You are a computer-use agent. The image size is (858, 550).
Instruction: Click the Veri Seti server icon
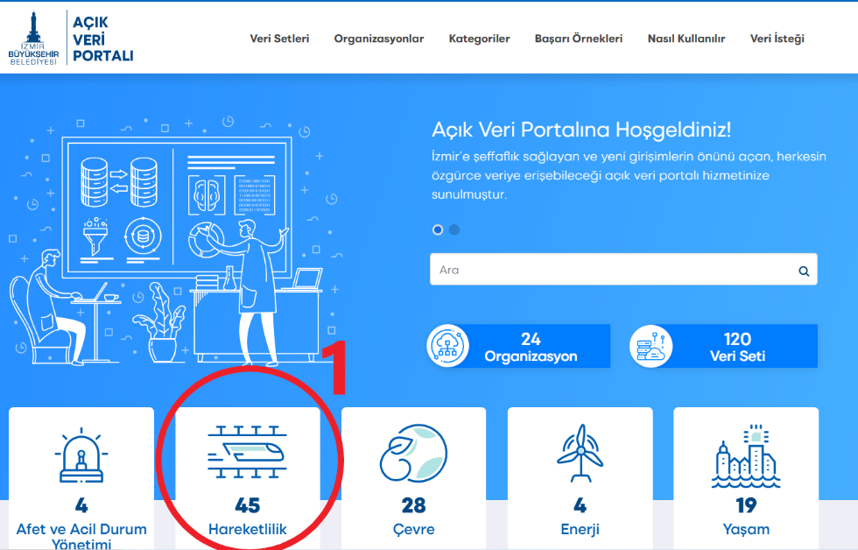651,347
